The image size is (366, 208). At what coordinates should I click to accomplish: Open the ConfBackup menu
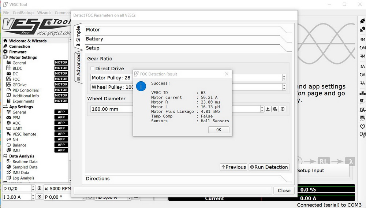23,12
